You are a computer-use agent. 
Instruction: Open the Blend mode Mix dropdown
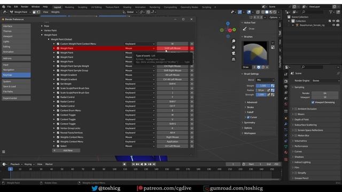(265, 80)
